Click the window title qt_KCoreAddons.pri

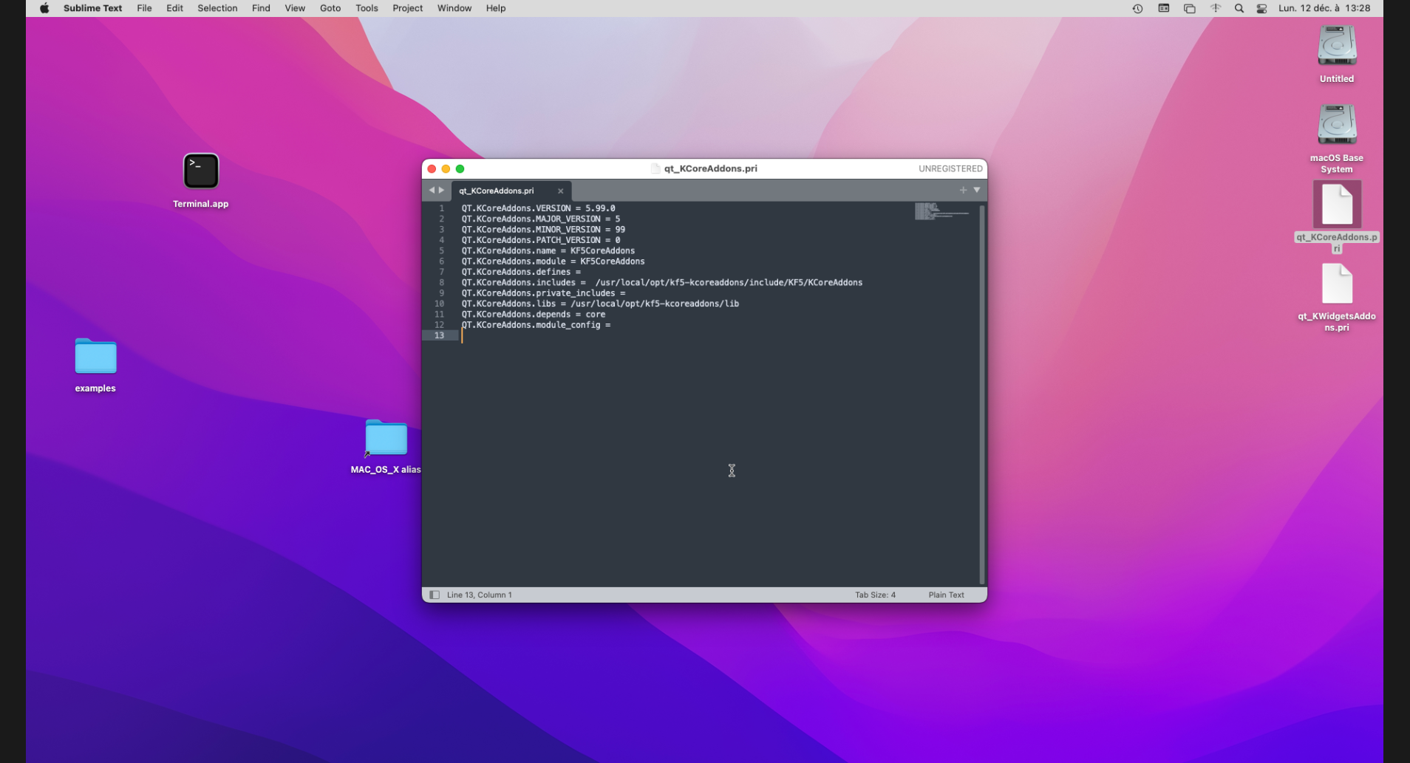(x=710, y=168)
